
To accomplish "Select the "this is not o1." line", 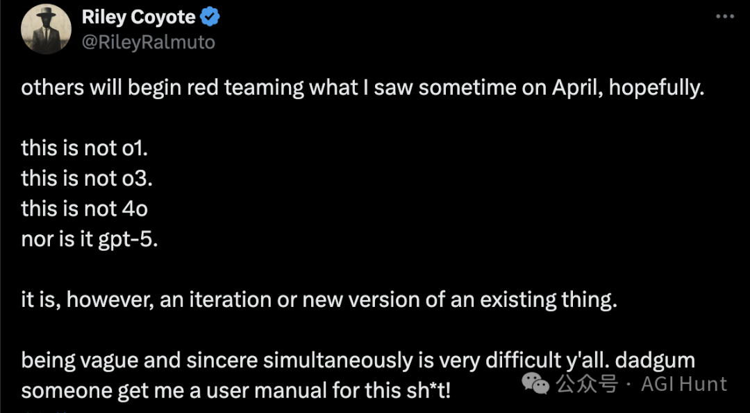I will [x=86, y=147].
